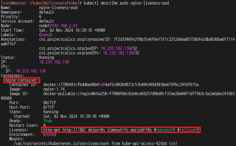
Task: Click the Priority value 0
Action: point(40,17)
